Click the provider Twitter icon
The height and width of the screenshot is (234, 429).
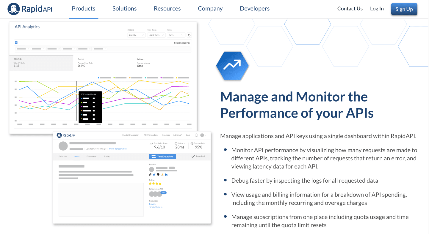pyautogui.click(x=154, y=175)
